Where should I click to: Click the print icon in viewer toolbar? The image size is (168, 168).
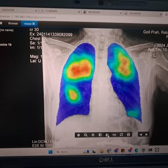coord(129,134)
